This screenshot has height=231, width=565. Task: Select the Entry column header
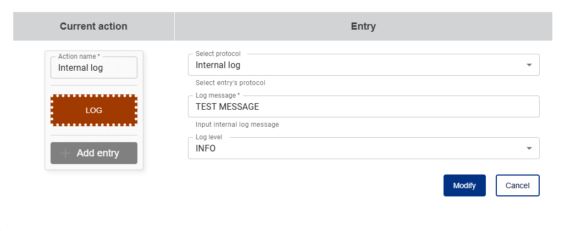(x=363, y=26)
